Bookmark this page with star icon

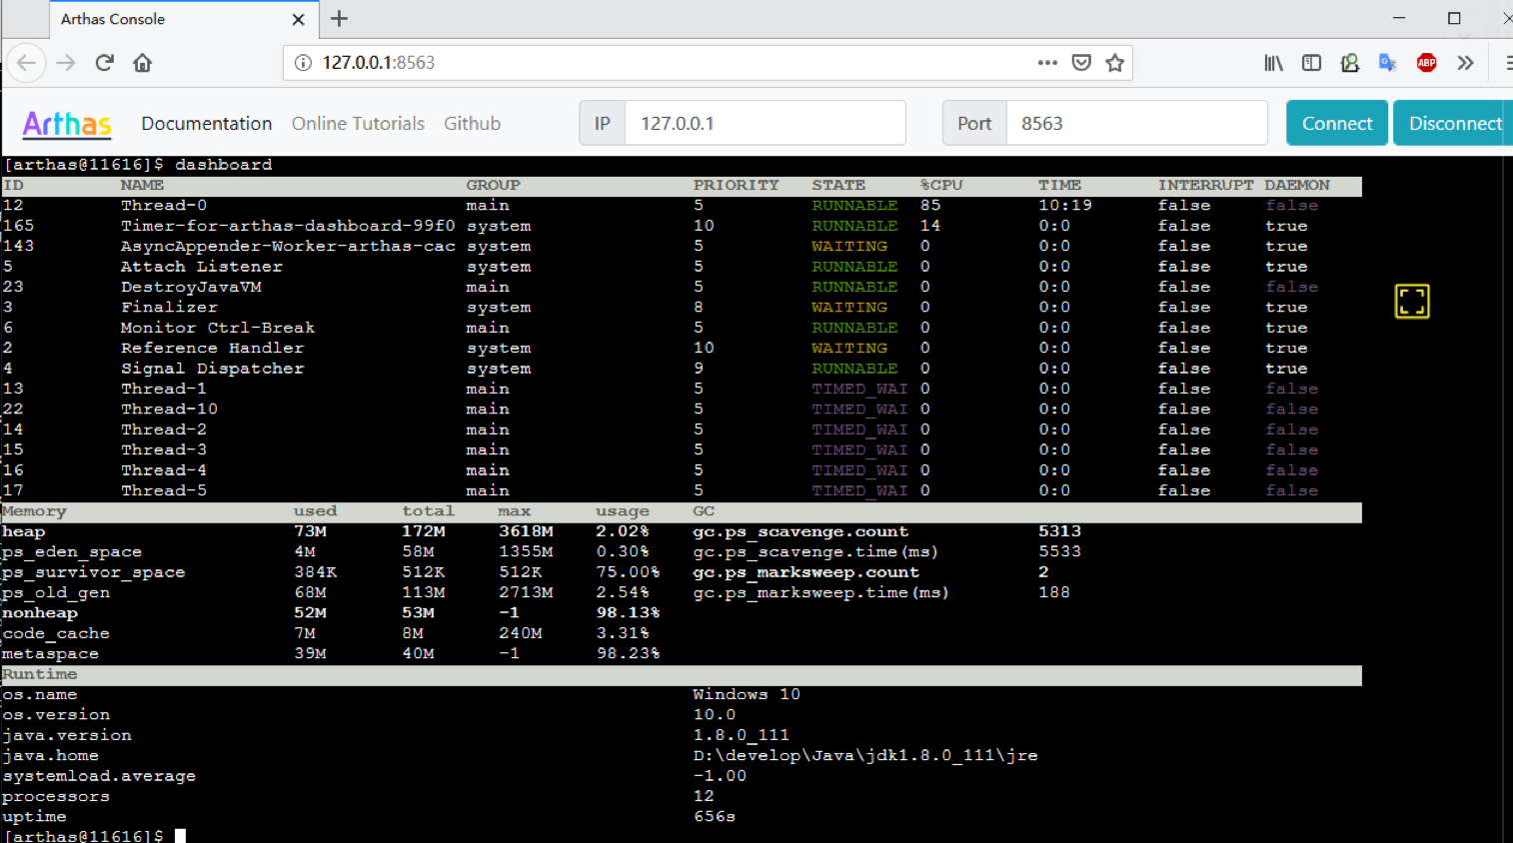[1114, 63]
